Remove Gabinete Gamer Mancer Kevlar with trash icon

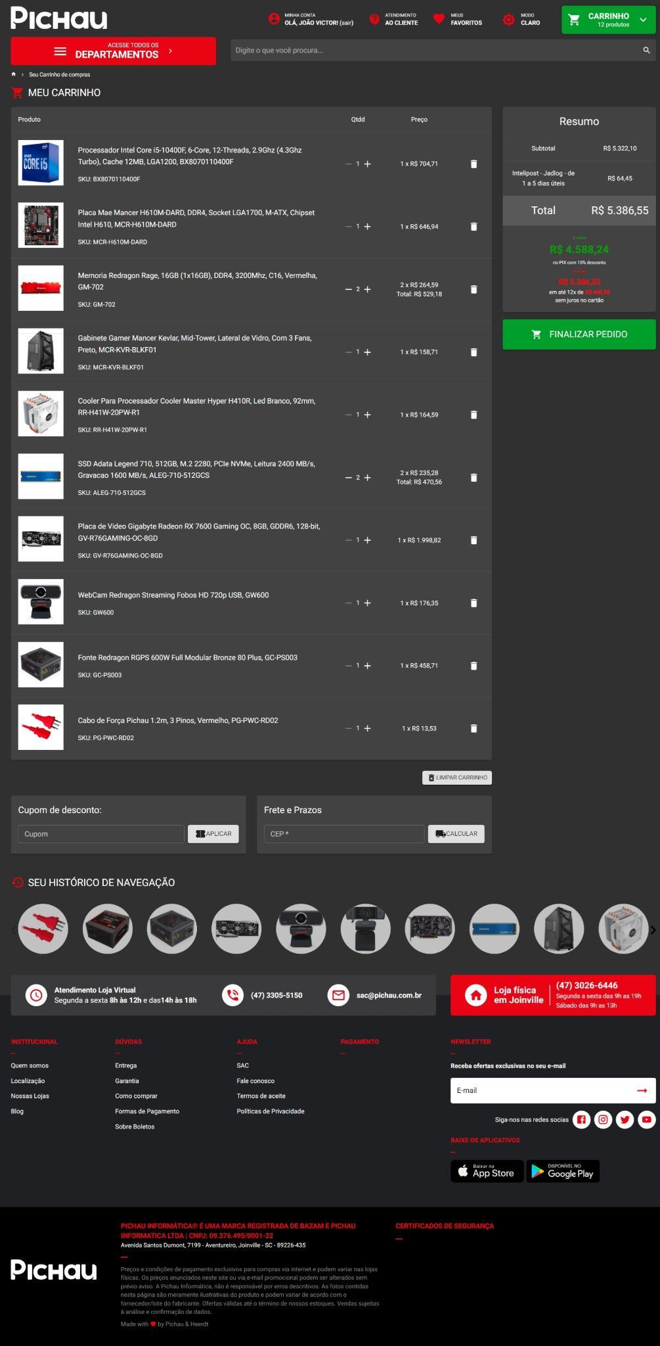tap(473, 352)
